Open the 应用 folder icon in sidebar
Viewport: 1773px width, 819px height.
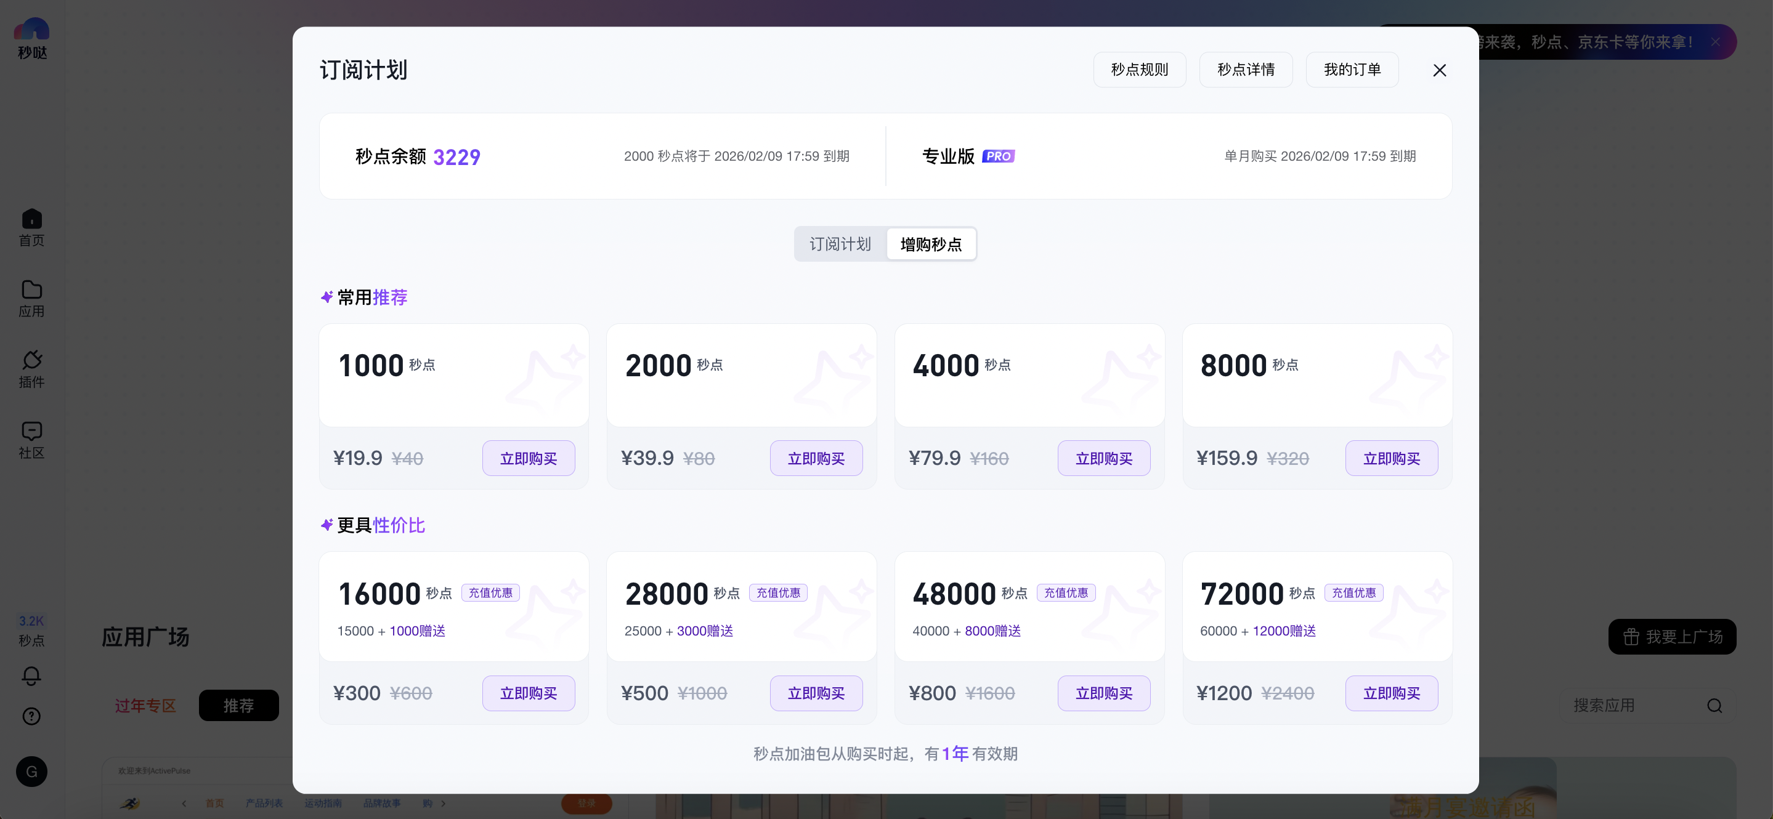pyautogui.click(x=31, y=290)
